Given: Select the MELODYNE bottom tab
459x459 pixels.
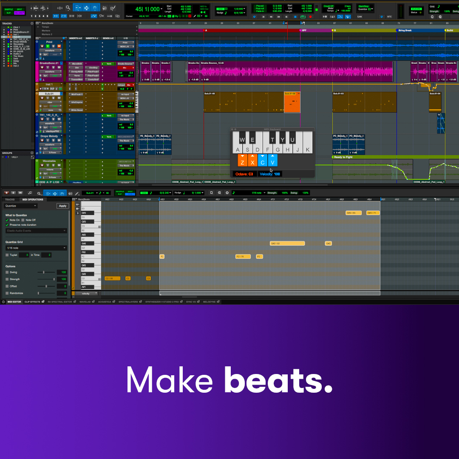Looking at the screenshot, I should (211, 302).
